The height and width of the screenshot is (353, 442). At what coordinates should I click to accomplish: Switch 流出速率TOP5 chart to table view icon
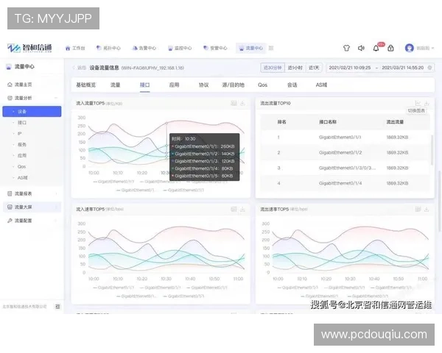418,209
